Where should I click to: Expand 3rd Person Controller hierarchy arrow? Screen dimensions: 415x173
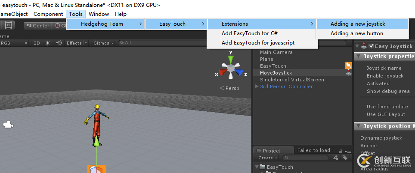point(257,86)
